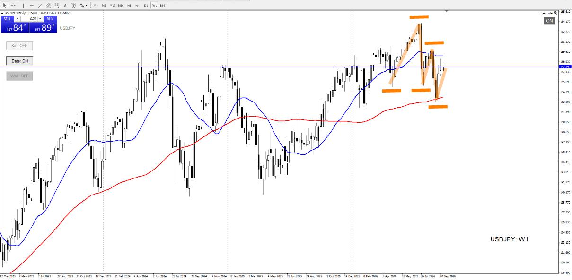Select the Fibonacci retracement tool

tap(57, 5)
